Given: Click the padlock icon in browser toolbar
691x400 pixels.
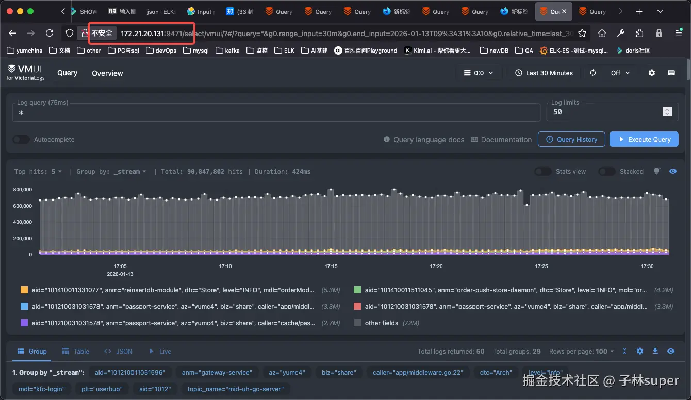Looking at the screenshot, I should [659, 33].
